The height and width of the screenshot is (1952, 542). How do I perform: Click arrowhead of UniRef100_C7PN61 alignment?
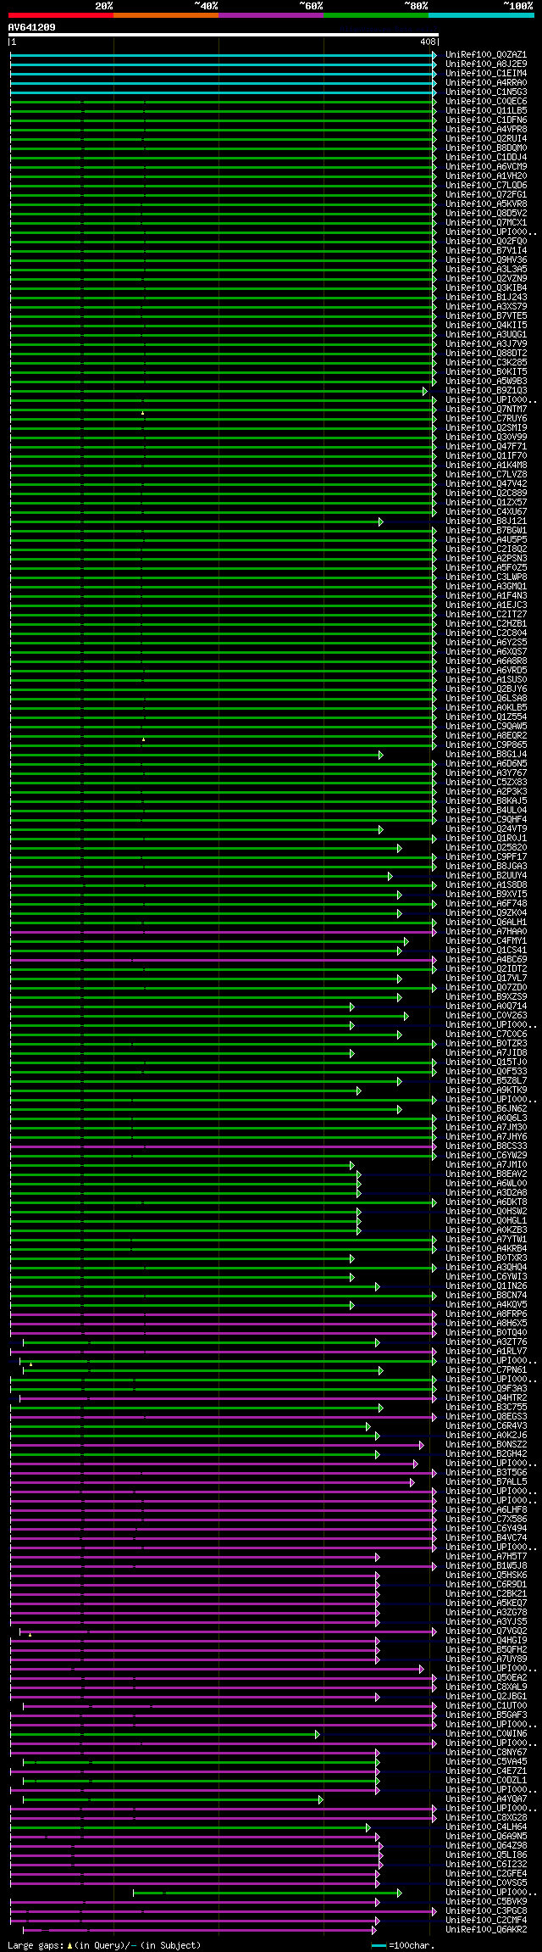pos(381,1370)
